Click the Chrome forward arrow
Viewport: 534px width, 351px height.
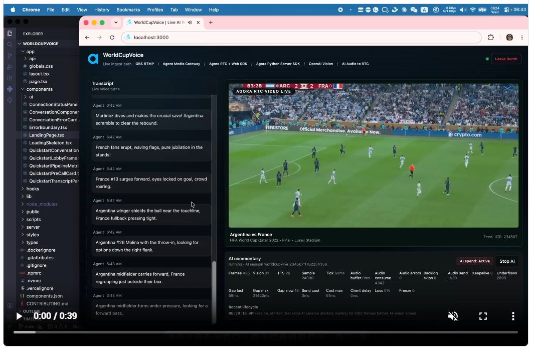[99, 38]
